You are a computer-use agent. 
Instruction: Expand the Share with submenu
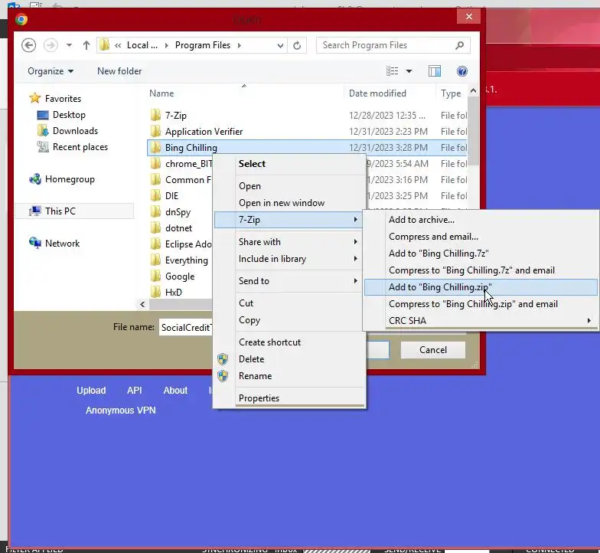(289, 242)
